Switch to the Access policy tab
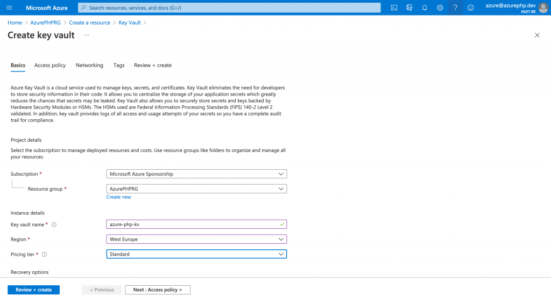The height and width of the screenshot is (304, 551). [50, 65]
